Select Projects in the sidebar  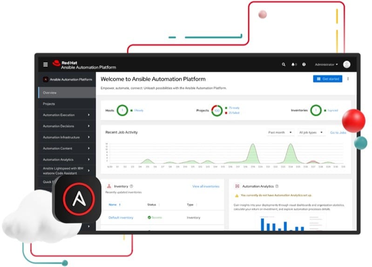(67, 104)
